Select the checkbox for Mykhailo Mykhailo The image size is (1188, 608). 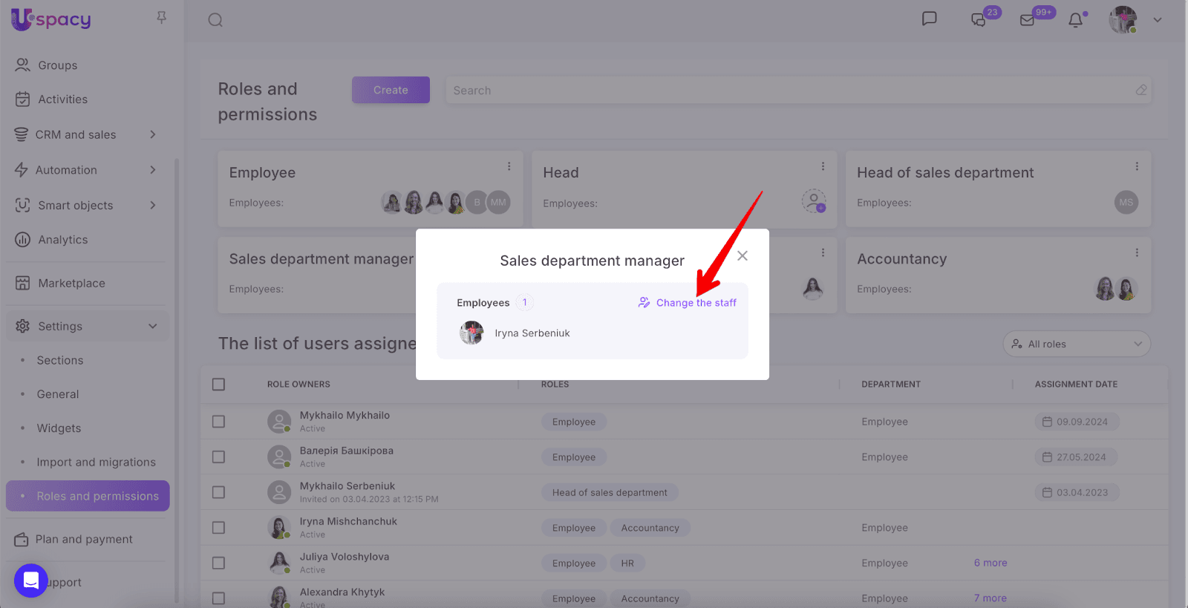[x=218, y=422]
